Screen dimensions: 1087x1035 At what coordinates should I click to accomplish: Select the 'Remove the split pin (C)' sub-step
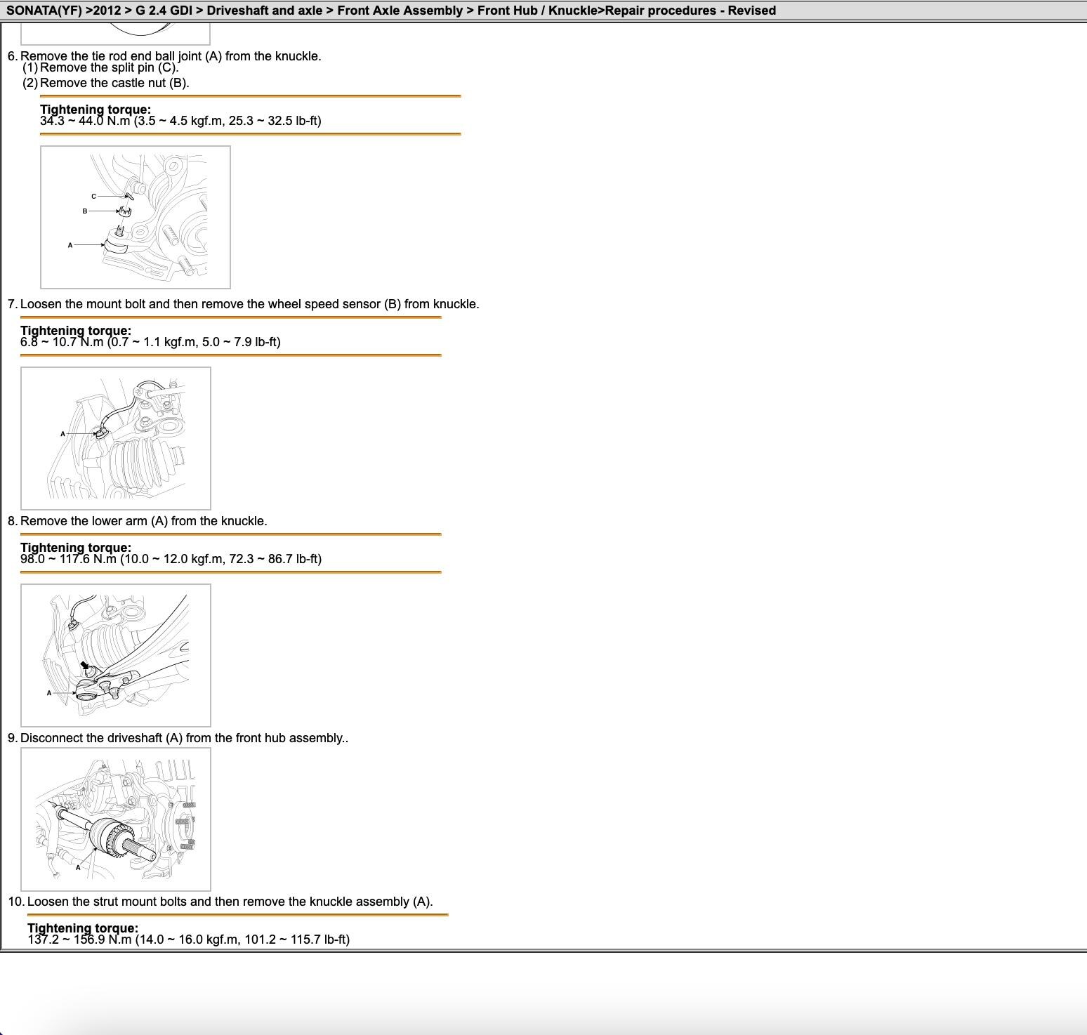click(x=109, y=68)
